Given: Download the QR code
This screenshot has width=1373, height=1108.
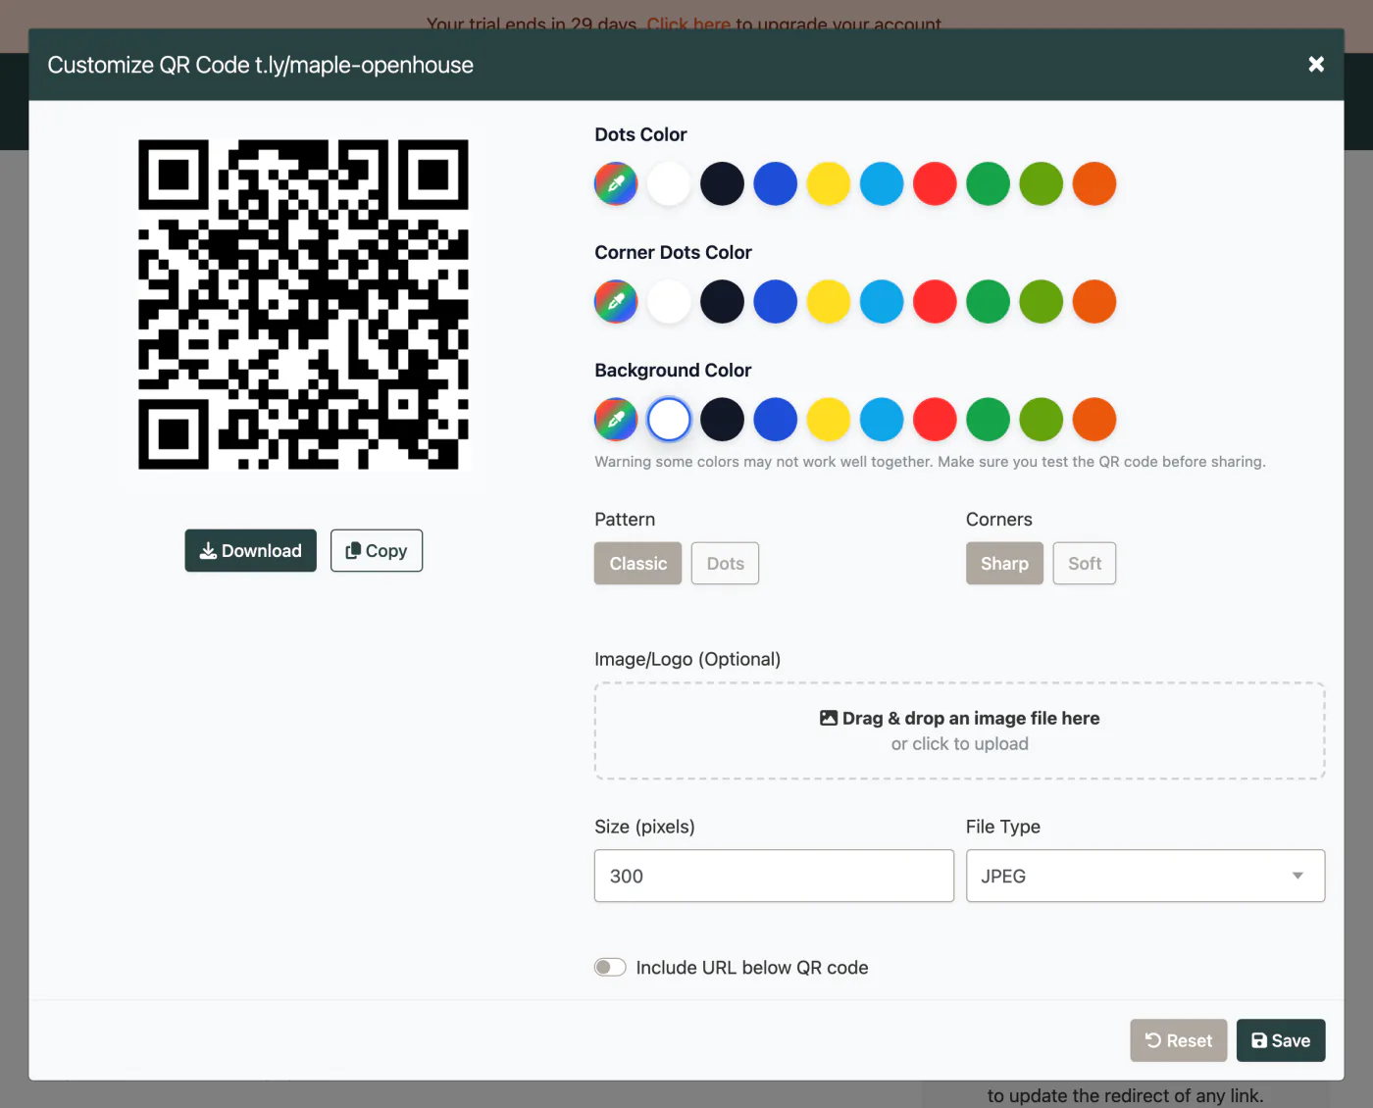Looking at the screenshot, I should tap(250, 550).
